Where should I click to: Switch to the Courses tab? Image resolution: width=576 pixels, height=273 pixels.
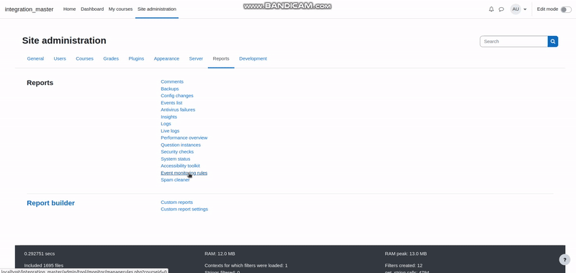click(84, 59)
